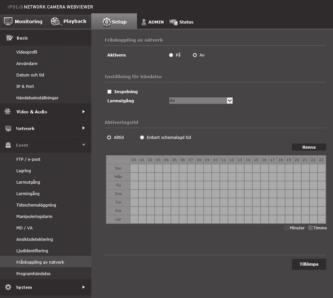
Task: Click the Rensa button
Action: 309,147
